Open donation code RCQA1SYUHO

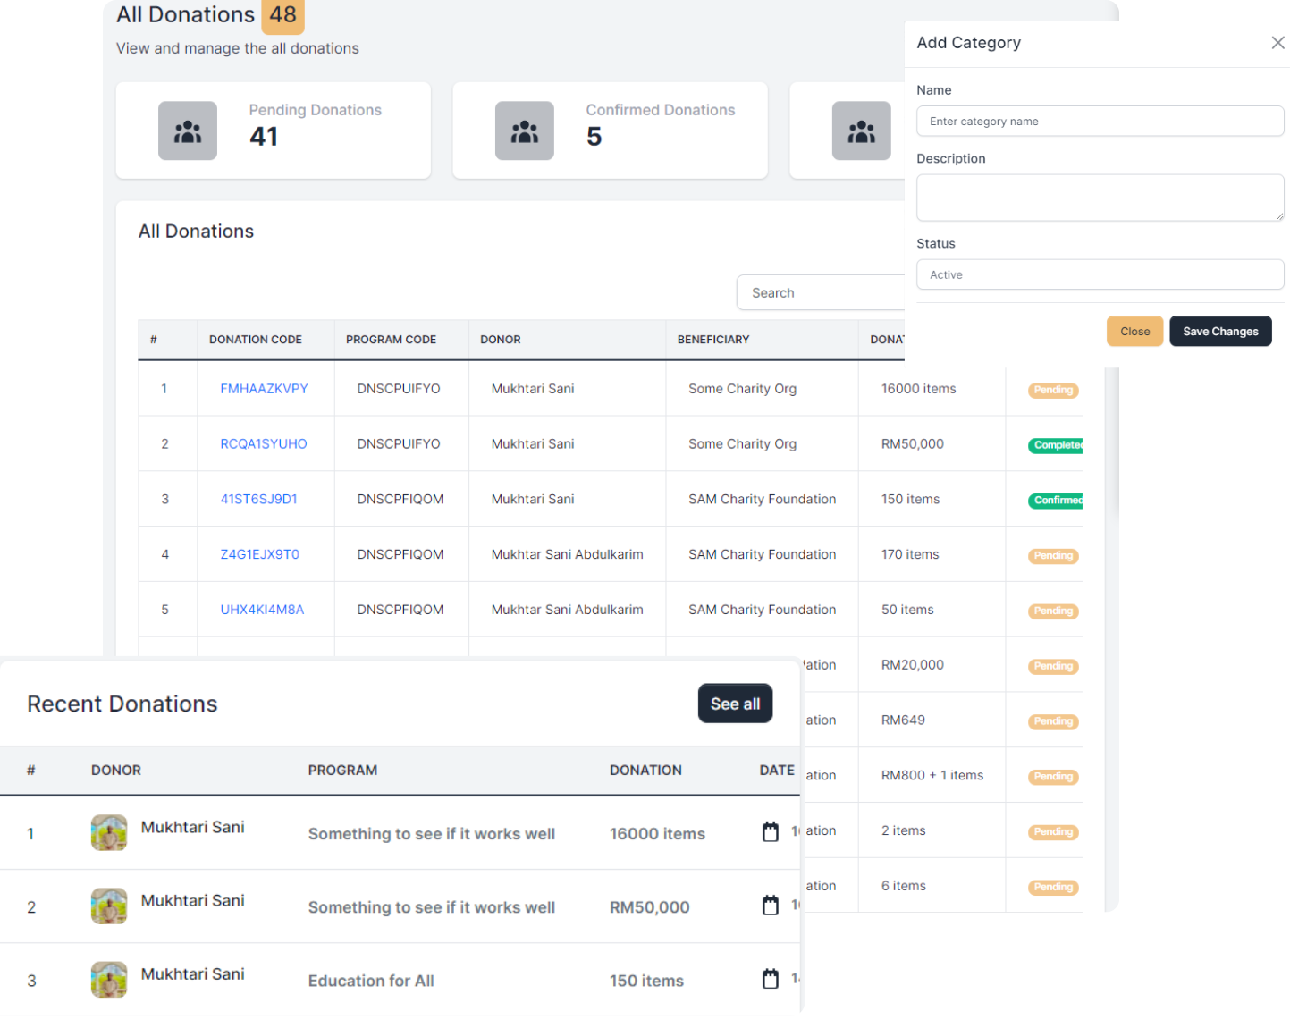(x=264, y=444)
